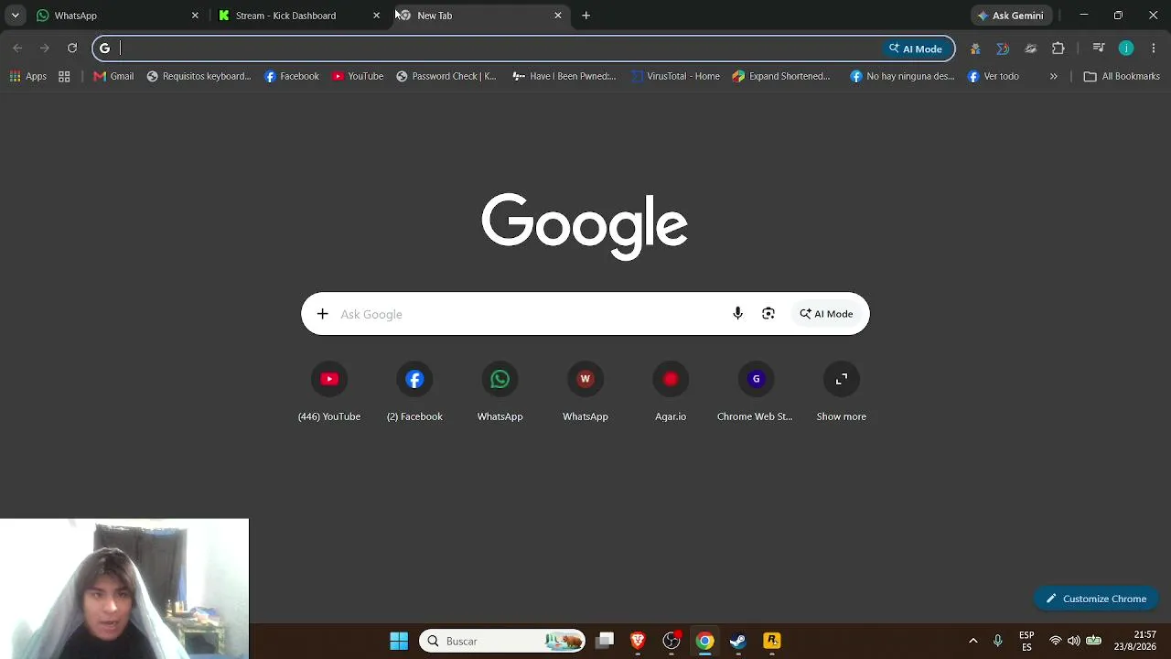Click the Google icon in the address bar
1171x659 pixels.
coord(104,49)
